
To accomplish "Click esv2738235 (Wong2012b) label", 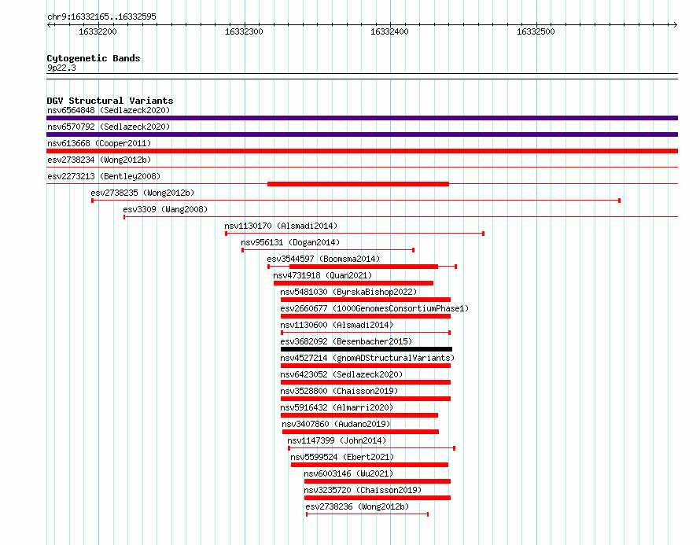I will point(142,193).
